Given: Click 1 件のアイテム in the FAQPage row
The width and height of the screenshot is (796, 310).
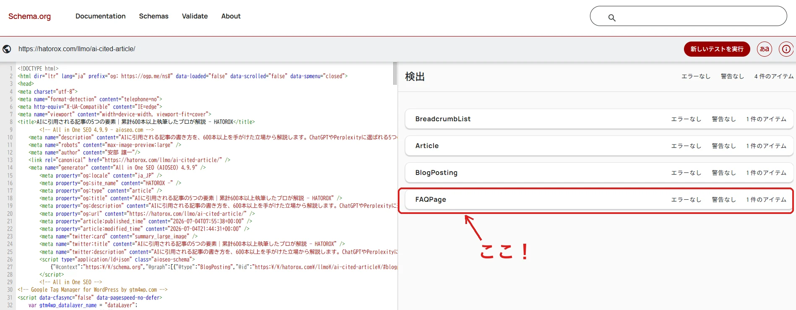Looking at the screenshot, I should [766, 200].
